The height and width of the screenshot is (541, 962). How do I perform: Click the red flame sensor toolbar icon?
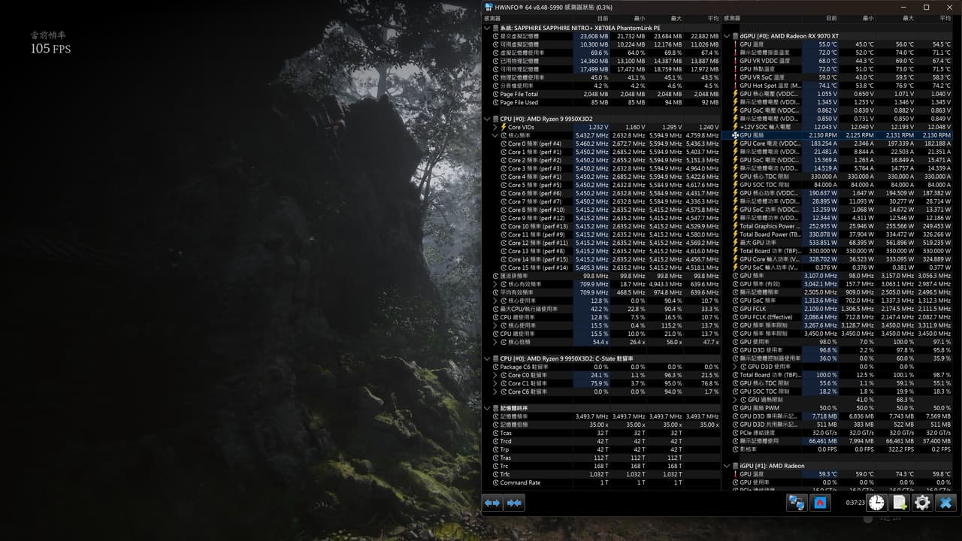tap(820, 503)
